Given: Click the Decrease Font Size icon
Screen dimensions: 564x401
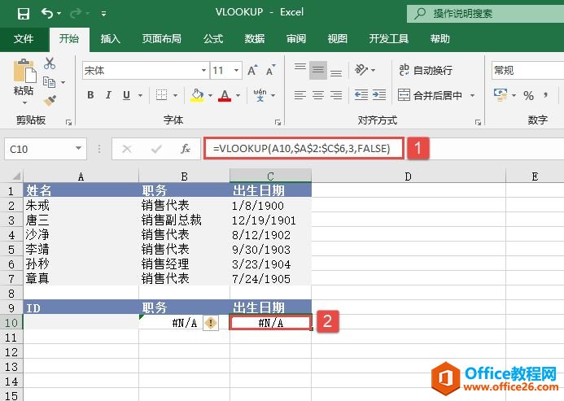Looking at the screenshot, I should point(271,70).
